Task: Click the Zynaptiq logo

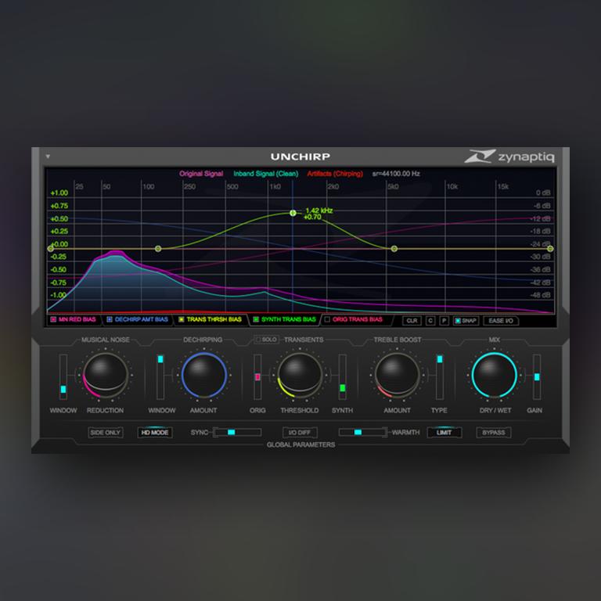Action: coord(509,157)
